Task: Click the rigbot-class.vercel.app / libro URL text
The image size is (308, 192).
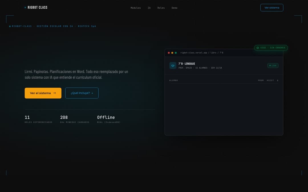Action: pyautogui.click(x=202, y=53)
